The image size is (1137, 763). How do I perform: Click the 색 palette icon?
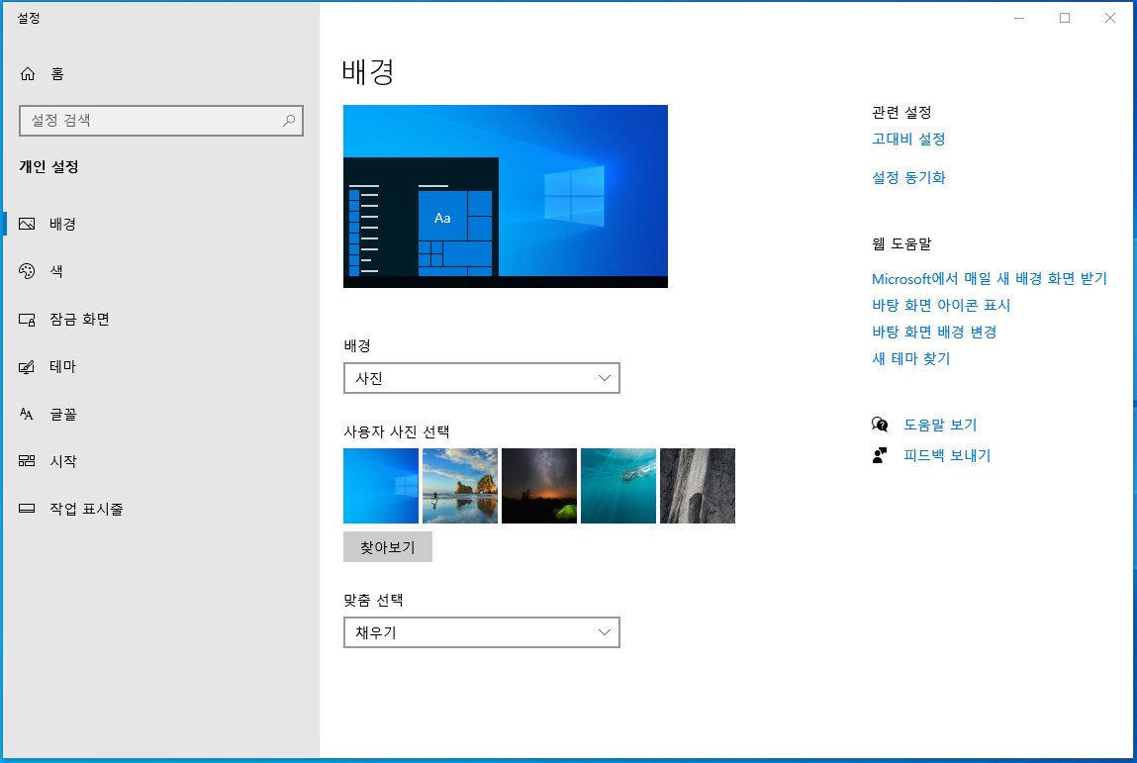click(27, 271)
